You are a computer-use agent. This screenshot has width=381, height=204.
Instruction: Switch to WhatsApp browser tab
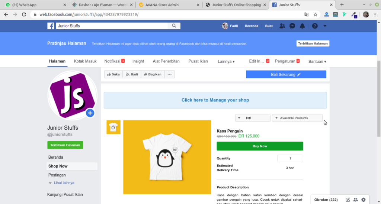[x=35, y=5]
